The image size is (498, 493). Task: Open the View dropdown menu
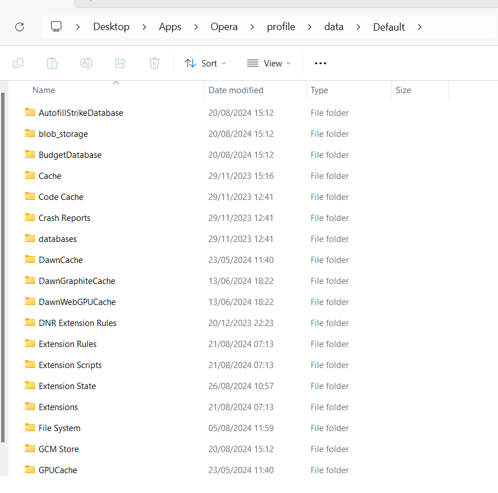click(x=269, y=63)
